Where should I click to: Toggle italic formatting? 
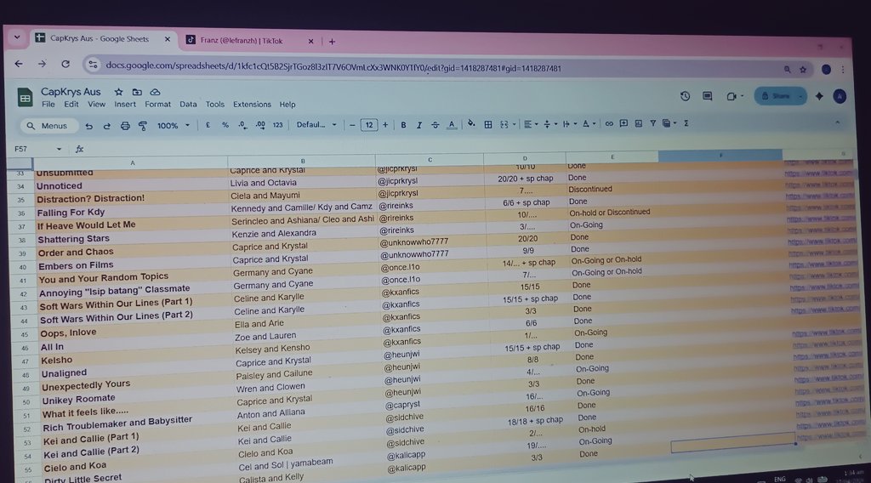click(x=418, y=125)
